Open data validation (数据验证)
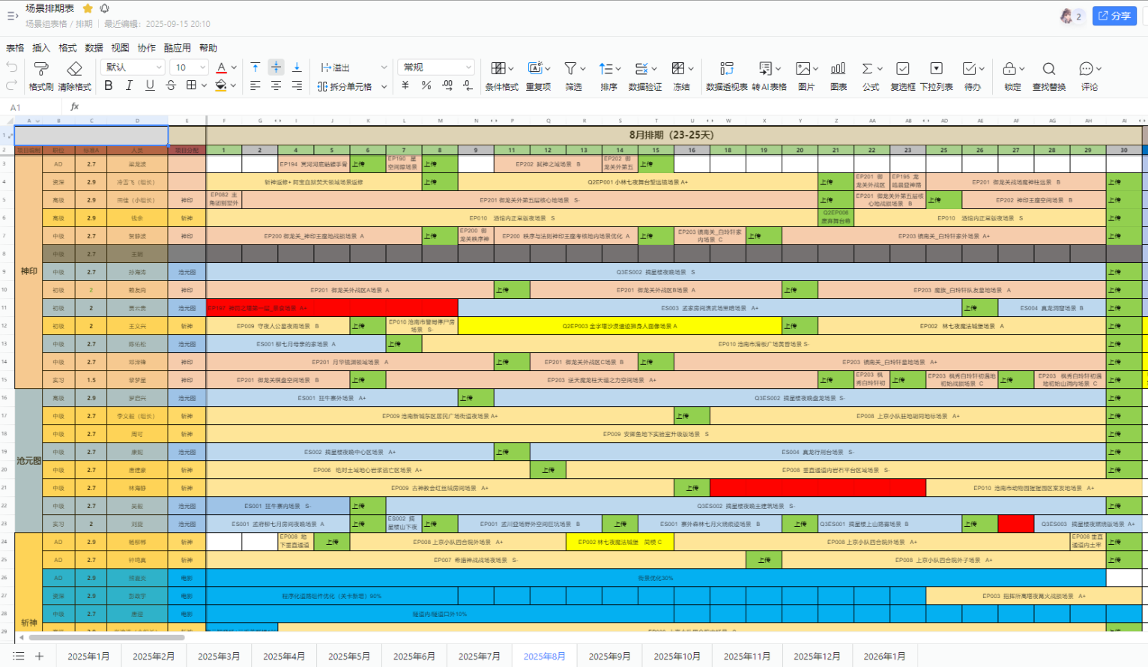The height and width of the screenshot is (667, 1148). click(644, 76)
